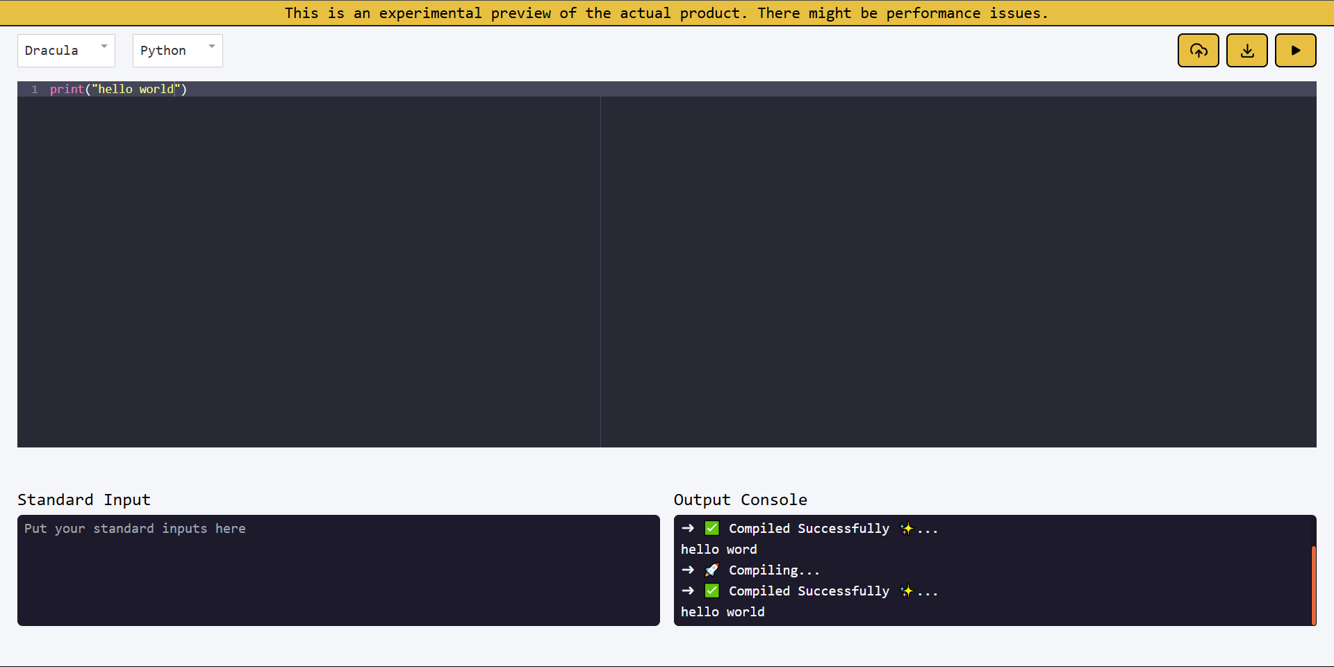This screenshot has width=1334, height=667.
Task: Click the sparkle icon on first console line
Action: (907, 529)
